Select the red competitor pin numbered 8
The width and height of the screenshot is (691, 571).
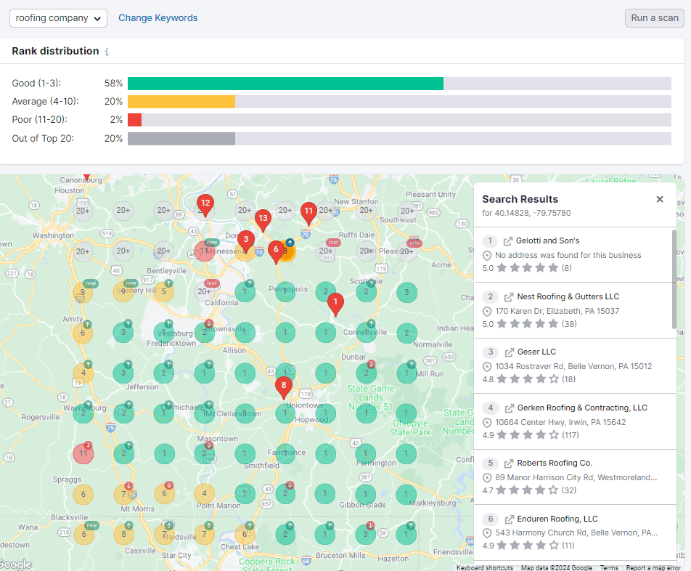283,387
